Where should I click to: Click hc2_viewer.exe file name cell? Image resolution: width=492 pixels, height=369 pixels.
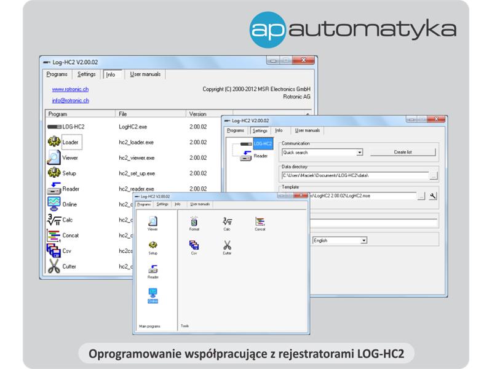coord(137,158)
